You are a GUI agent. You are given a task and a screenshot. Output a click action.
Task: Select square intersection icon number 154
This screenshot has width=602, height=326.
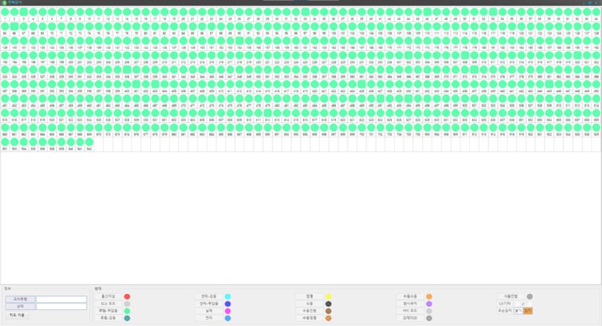coord(239,41)
